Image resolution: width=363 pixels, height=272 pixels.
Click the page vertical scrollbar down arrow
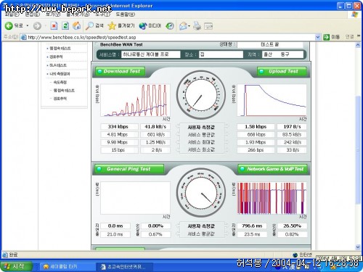coord(358,247)
